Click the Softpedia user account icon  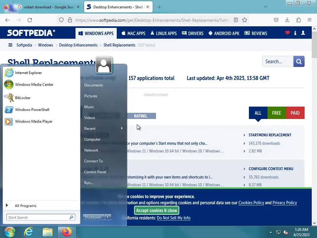click(x=303, y=33)
